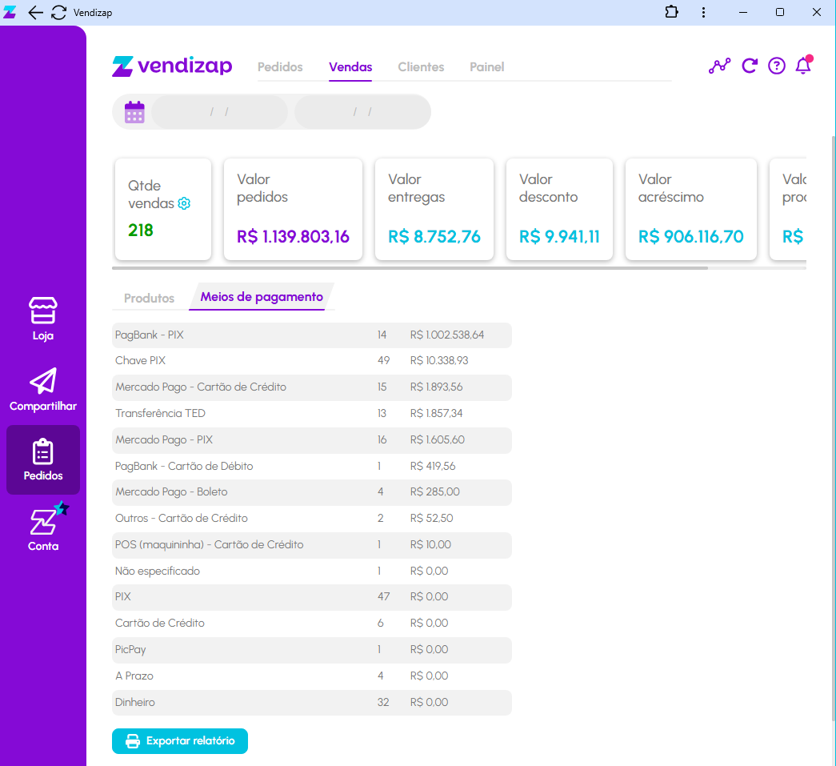836x766 pixels.
Task: Open the statistics graph icon
Action: tap(719, 66)
